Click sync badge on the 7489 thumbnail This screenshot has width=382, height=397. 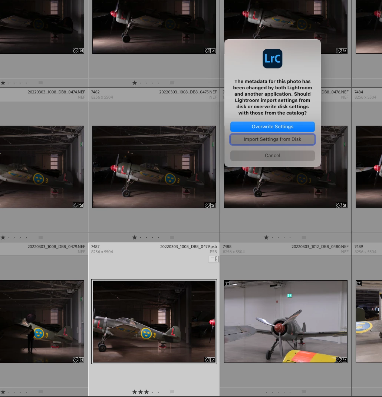pos(359,284)
